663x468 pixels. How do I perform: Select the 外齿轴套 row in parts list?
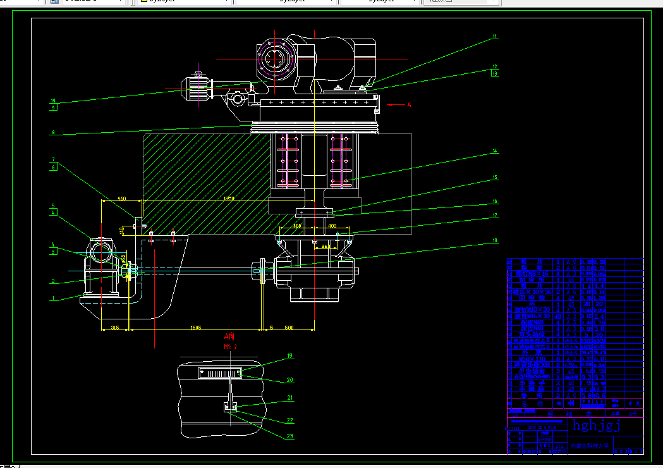coord(575,371)
